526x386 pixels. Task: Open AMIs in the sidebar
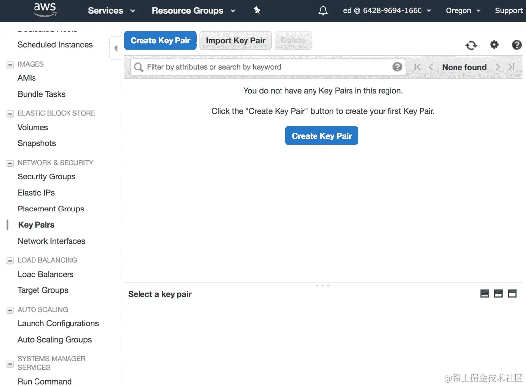coord(27,78)
